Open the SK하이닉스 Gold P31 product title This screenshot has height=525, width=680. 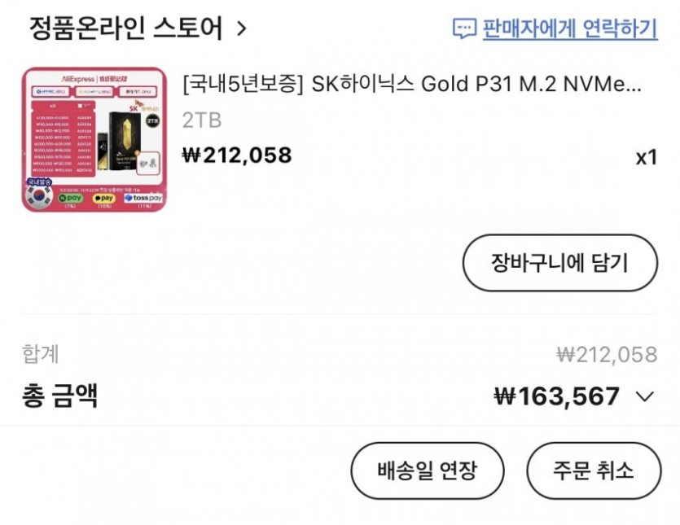(x=412, y=85)
